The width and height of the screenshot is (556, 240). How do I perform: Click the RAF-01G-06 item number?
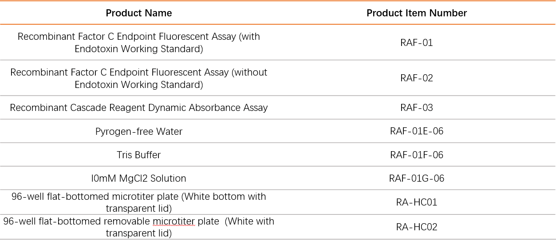coord(417,179)
